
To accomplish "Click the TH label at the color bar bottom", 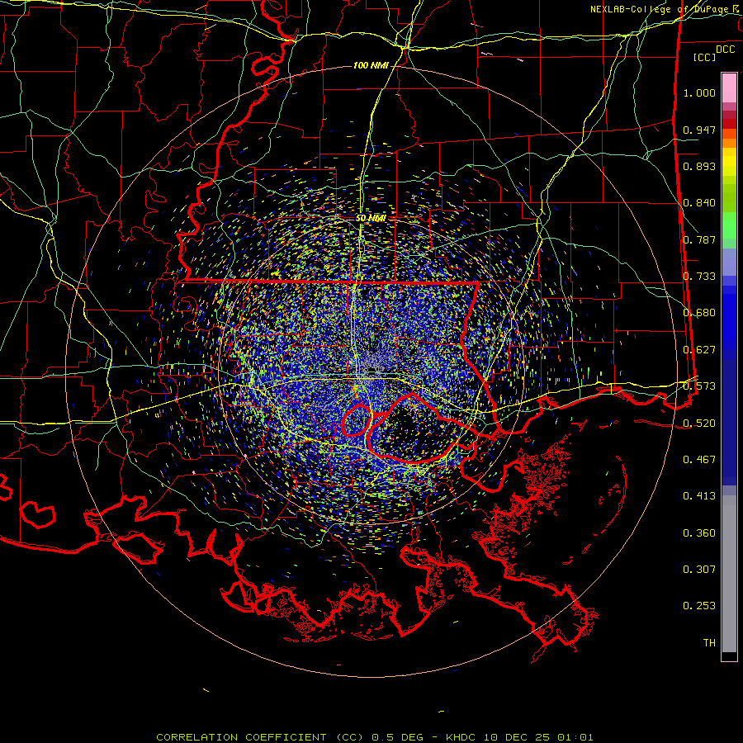I will coord(709,643).
